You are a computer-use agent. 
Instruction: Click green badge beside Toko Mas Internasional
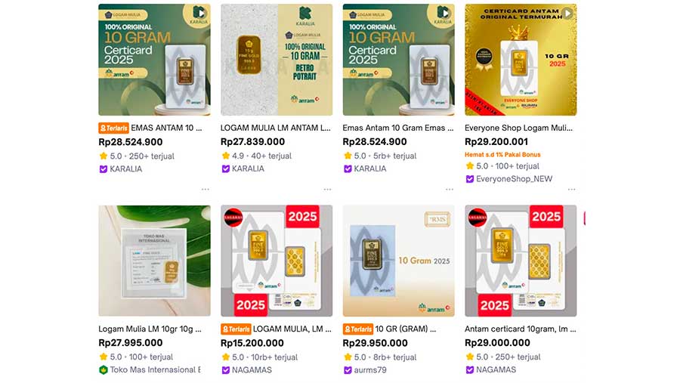tap(104, 369)
